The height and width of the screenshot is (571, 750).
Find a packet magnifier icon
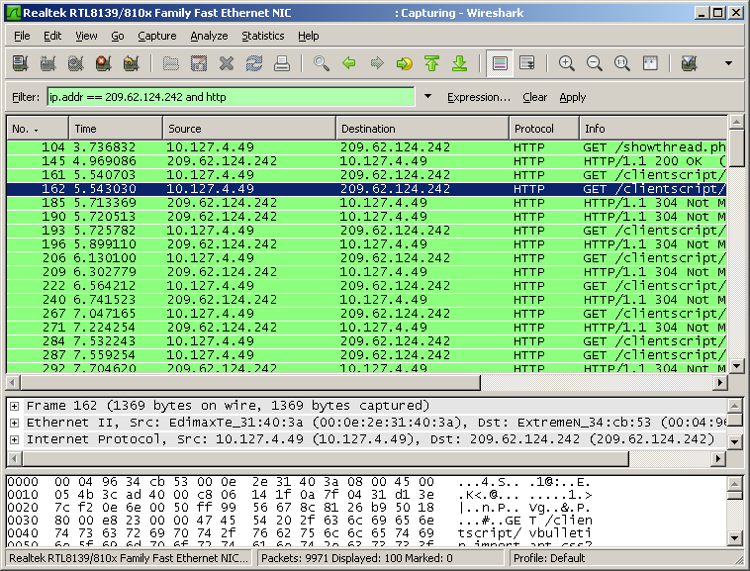(x=321, y=63)
